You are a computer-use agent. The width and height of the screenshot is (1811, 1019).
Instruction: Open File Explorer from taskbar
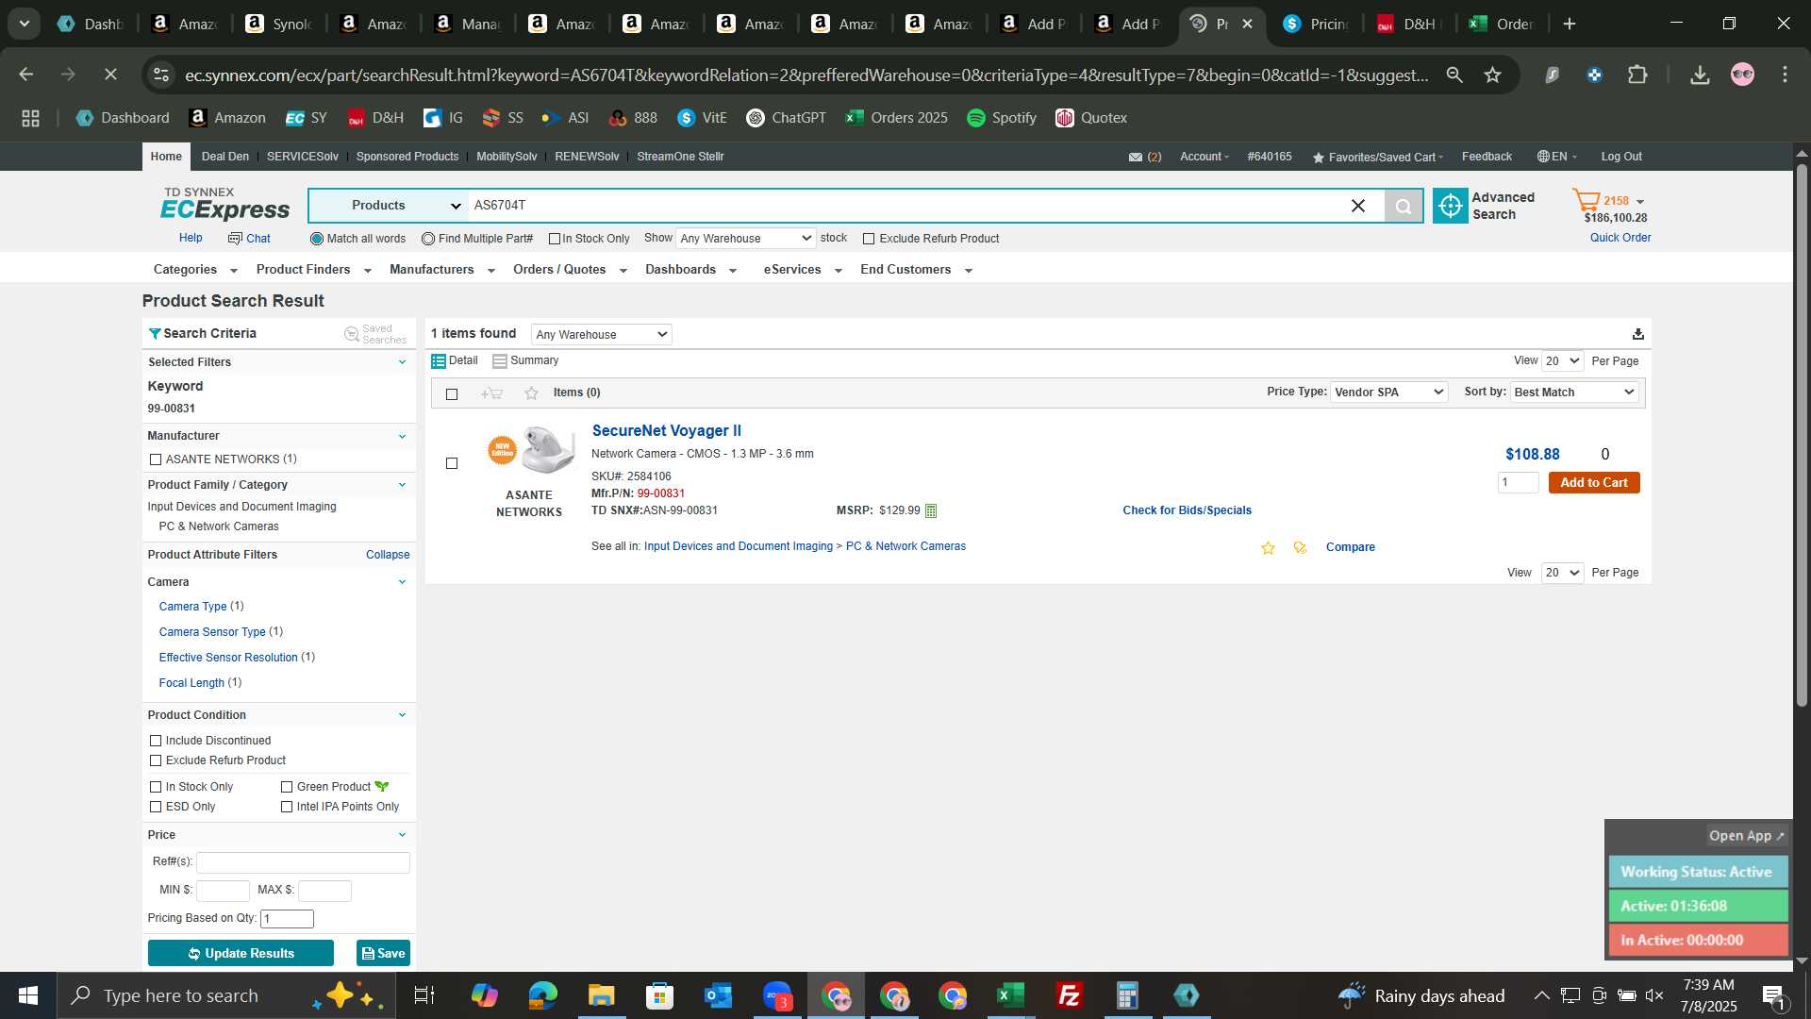601,995
